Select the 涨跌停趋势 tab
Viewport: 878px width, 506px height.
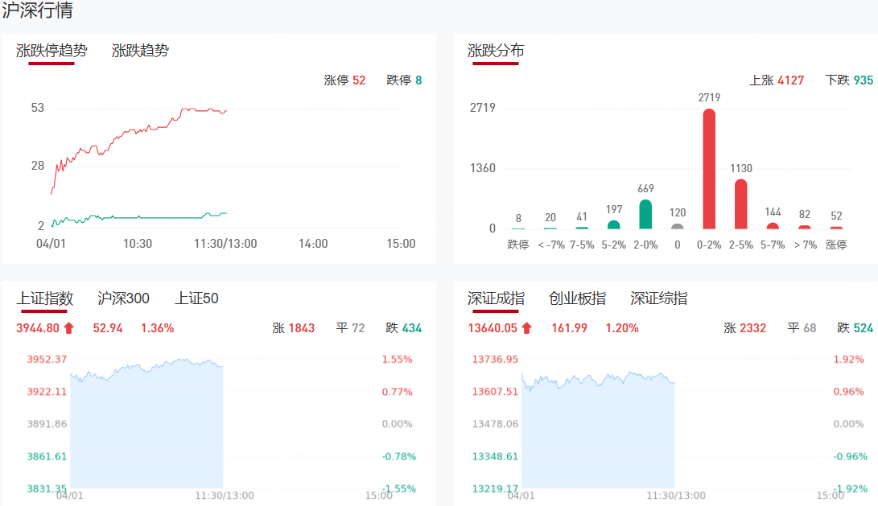point(52,51)
